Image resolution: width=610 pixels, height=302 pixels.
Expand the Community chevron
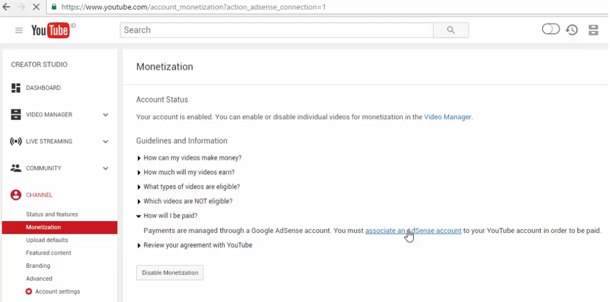tap(105, 168)
